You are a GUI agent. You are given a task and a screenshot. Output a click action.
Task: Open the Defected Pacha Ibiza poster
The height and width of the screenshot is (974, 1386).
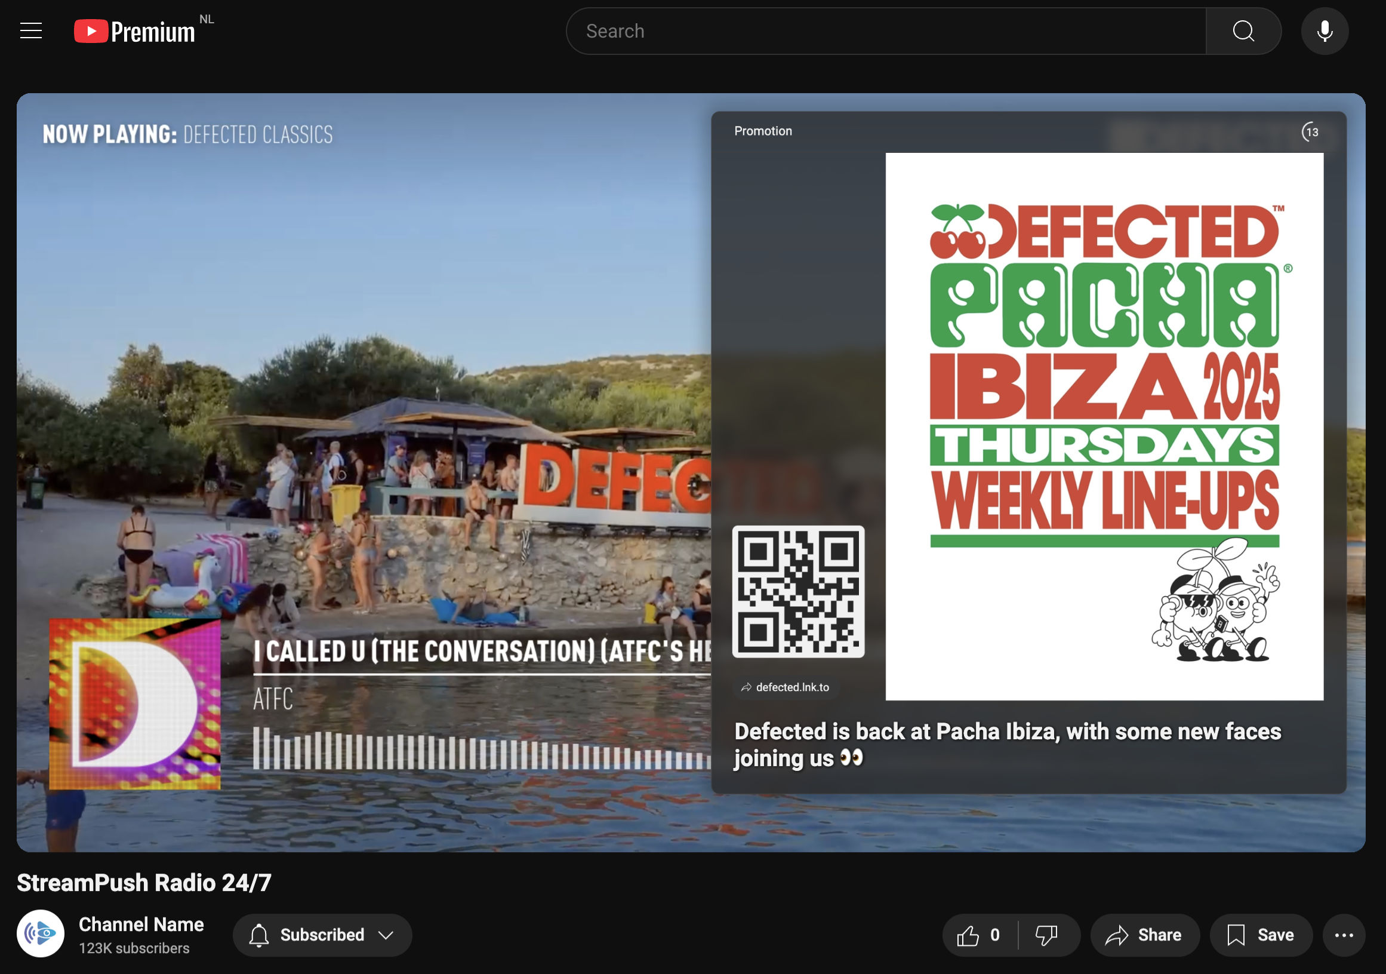(1104, 426)
